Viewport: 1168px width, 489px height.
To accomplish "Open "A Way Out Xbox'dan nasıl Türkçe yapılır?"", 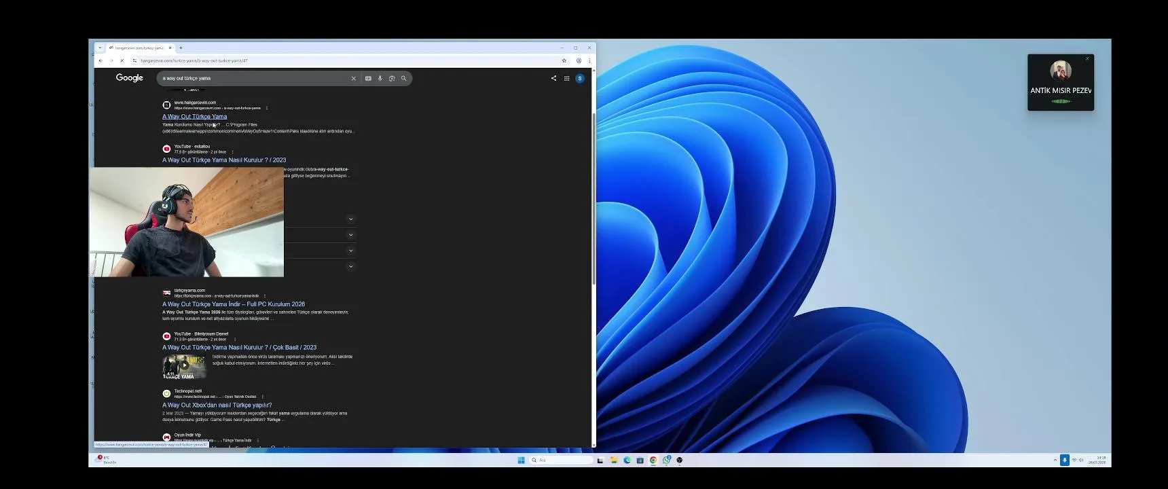I will (217, 405).
